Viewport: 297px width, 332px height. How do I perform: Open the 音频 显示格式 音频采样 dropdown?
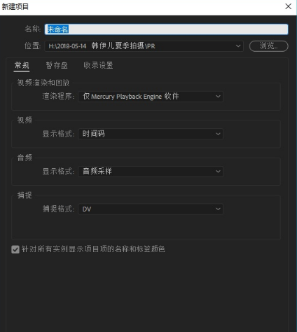[x=151, y=172]
